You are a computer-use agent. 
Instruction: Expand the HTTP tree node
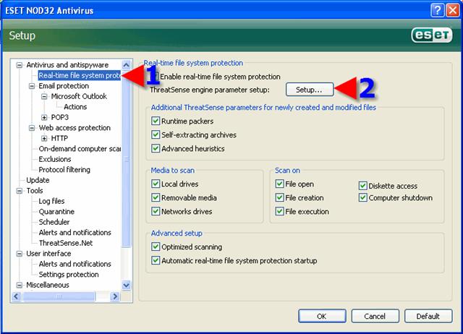(45, 138)
